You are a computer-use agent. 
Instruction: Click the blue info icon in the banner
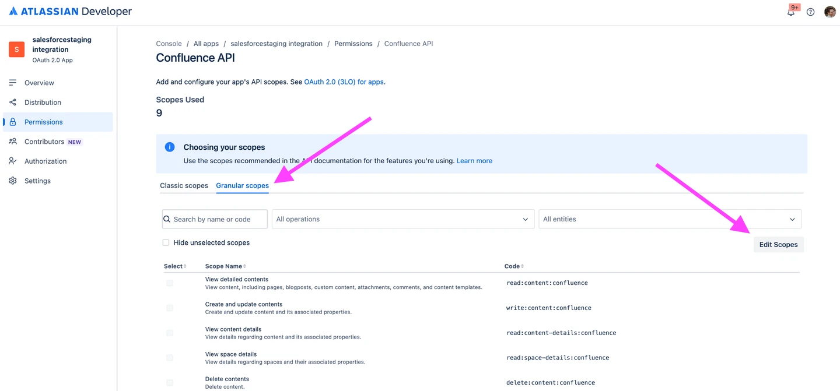click(170, 147)
